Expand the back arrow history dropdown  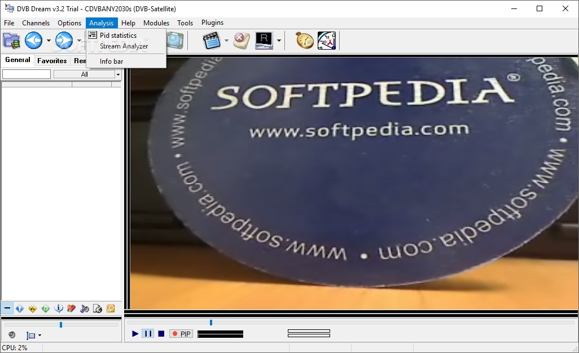[x=49, y=41]
